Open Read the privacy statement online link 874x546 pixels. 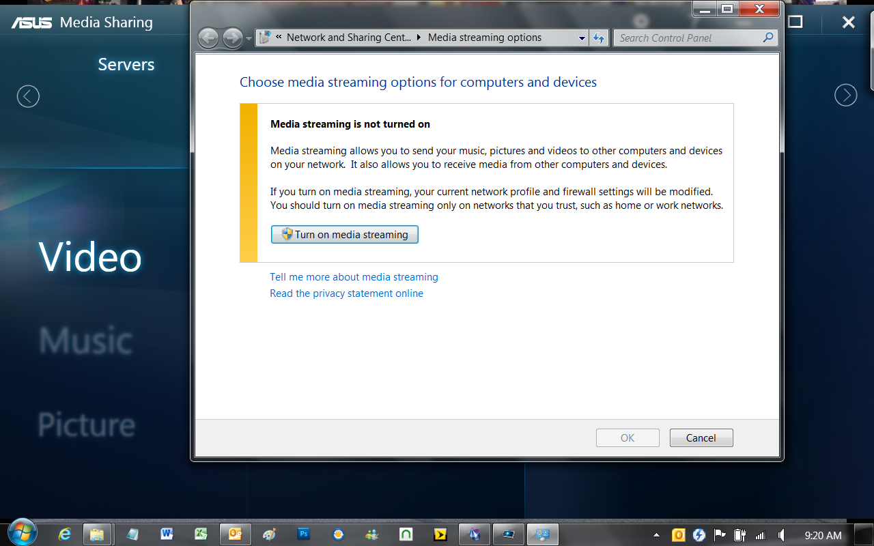[x=346, y=293]
